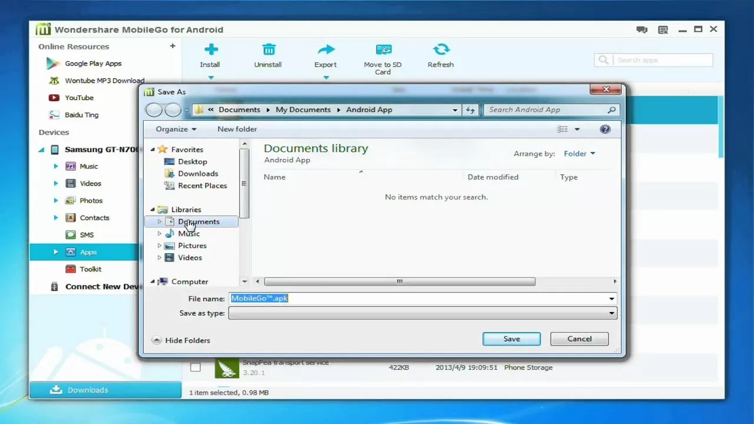Collapse folders with Hide Folders

point(181,340)
